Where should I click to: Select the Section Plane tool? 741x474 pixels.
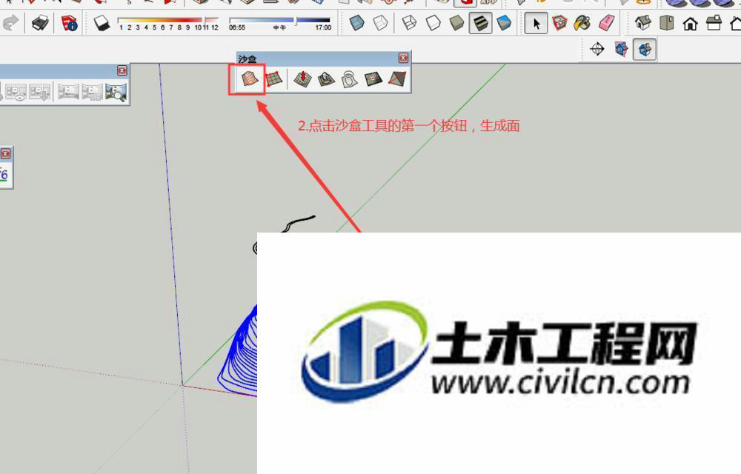597,49
